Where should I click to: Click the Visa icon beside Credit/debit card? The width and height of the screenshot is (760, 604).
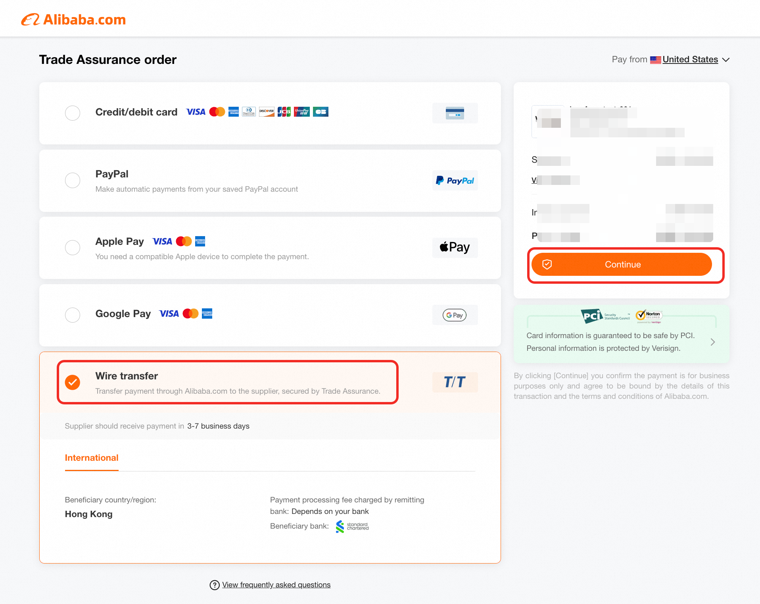coord(196,112)
